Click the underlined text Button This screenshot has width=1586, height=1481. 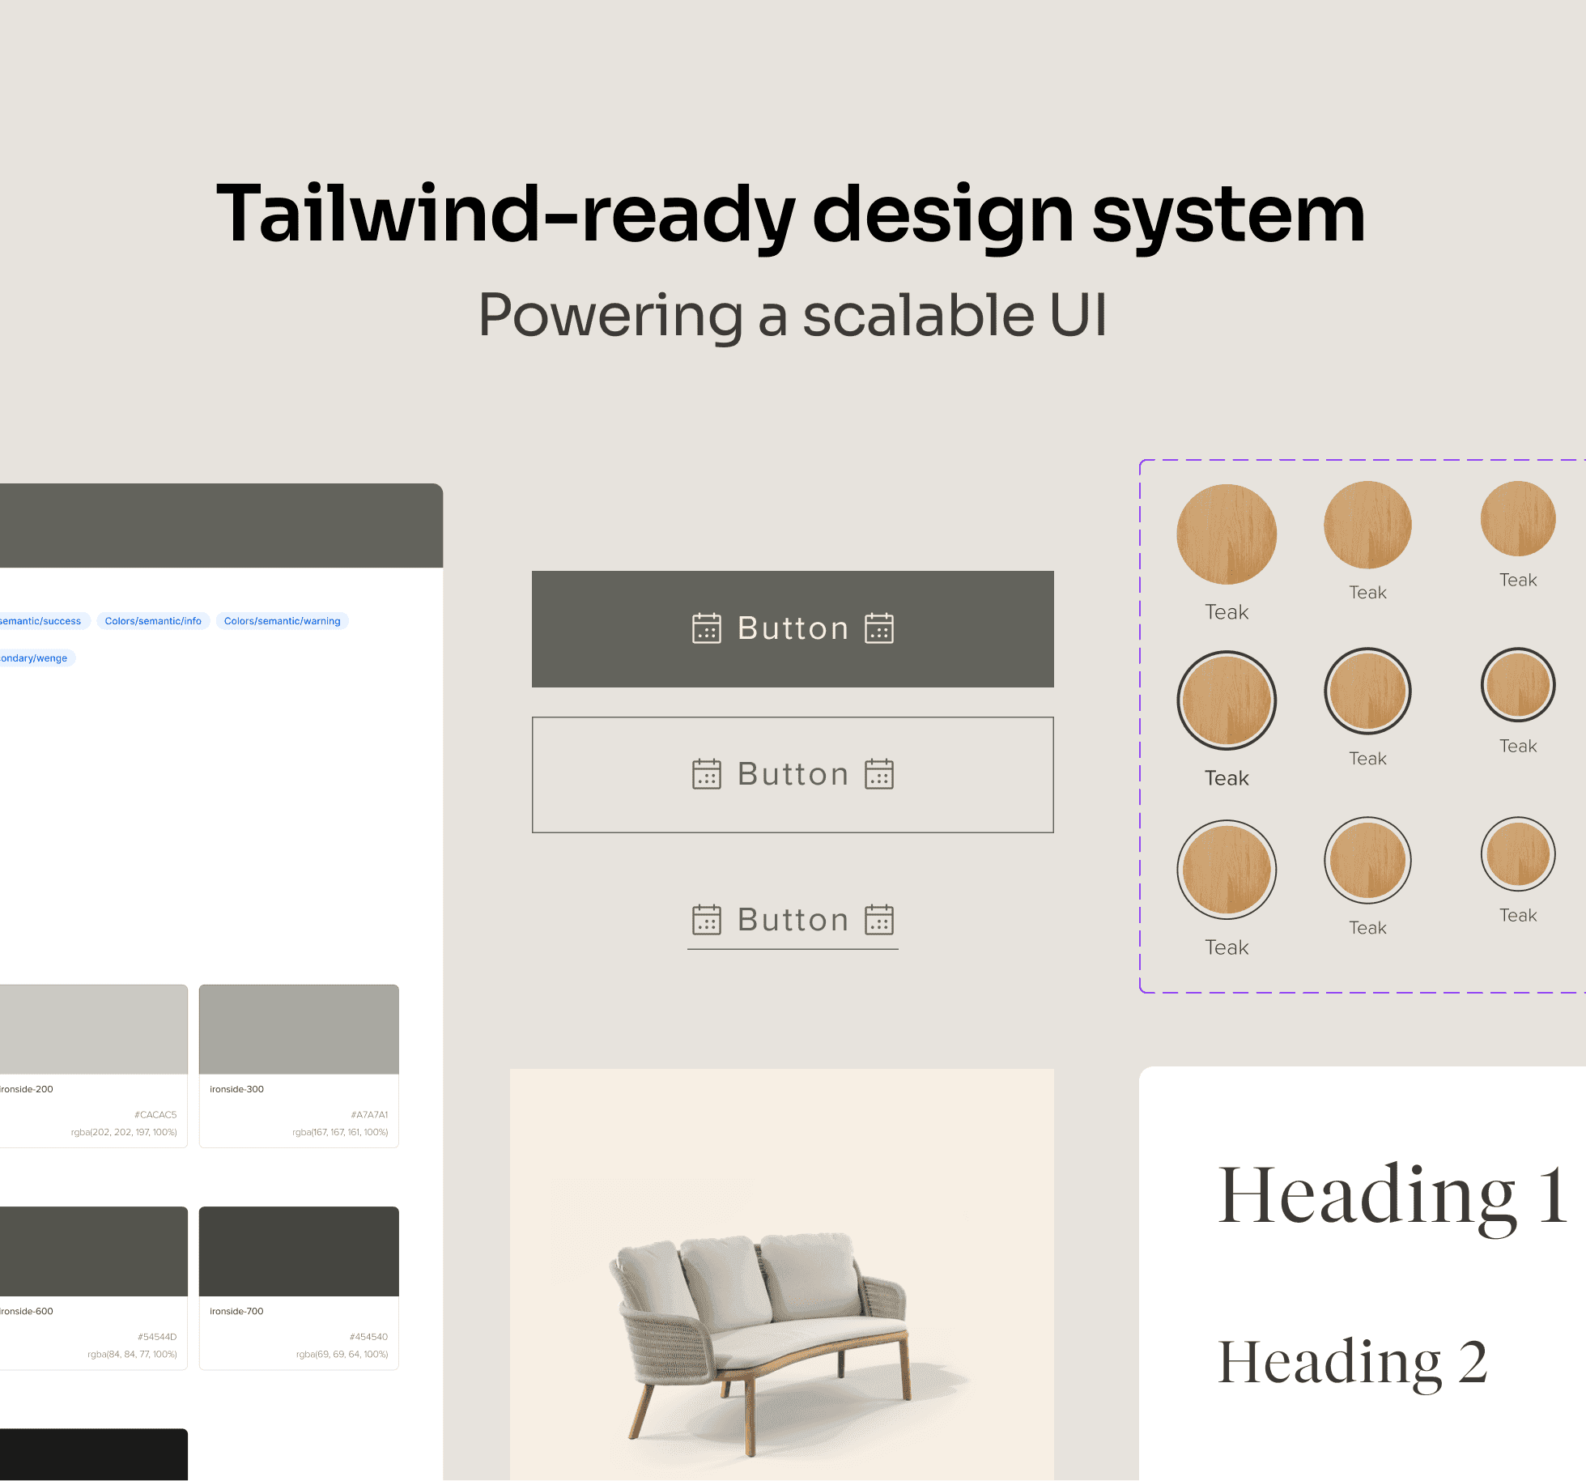click(x=793, y=921)
